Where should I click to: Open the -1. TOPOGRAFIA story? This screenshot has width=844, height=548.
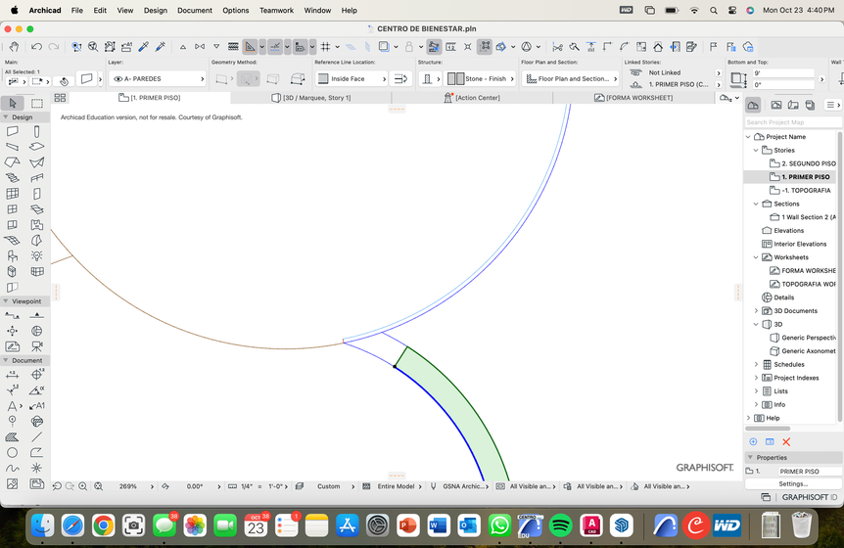[800, 191]
